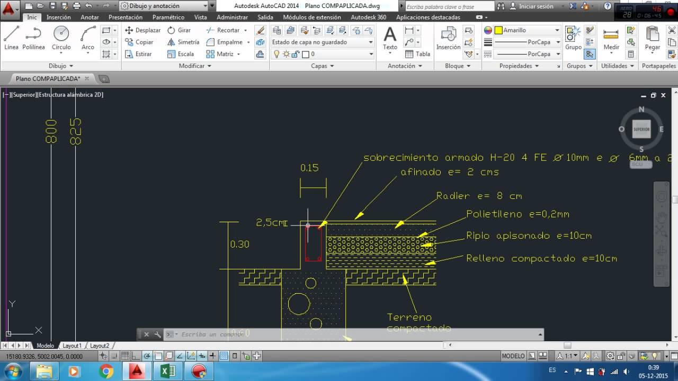678x381 pixels.
Task: Toggle dynamic input in status bar
Action: [x=202, y=356]
